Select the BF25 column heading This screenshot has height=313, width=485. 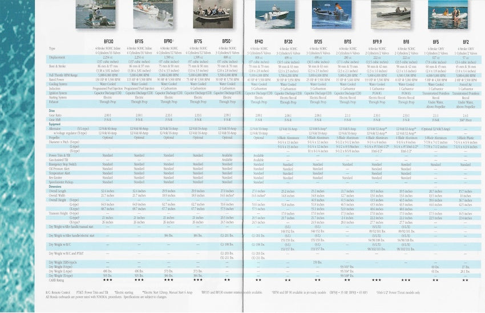(318, 42)
